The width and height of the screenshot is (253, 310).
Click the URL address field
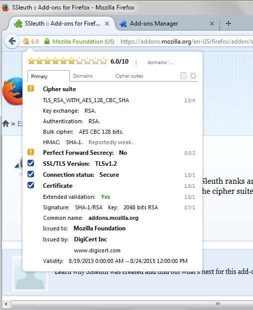tap(186, 42)
